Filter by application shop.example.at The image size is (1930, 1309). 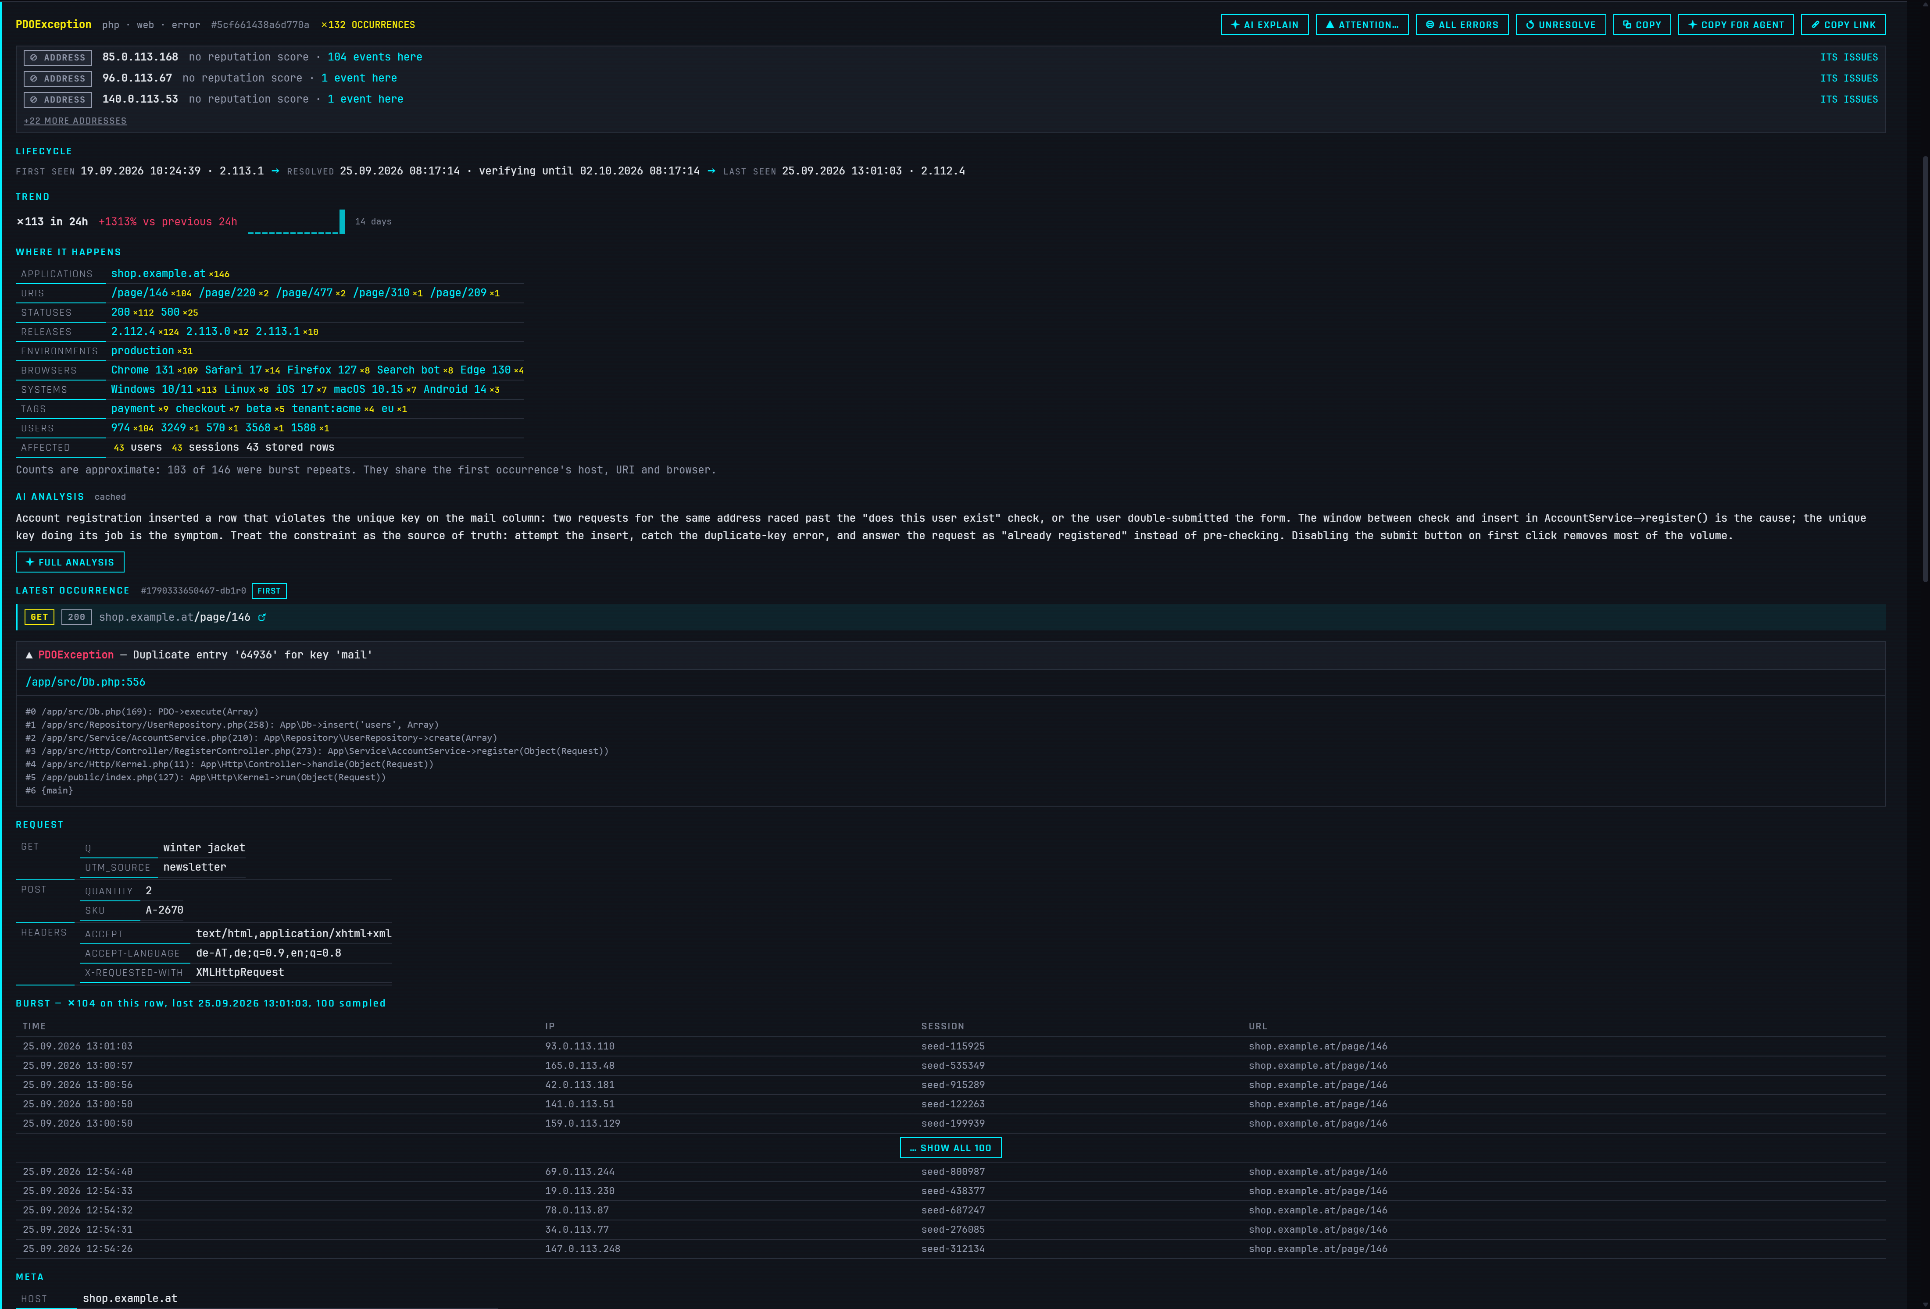(x=158, y=273)
